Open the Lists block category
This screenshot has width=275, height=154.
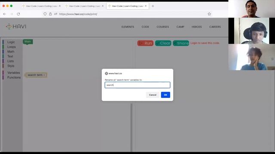pos(10,61)
